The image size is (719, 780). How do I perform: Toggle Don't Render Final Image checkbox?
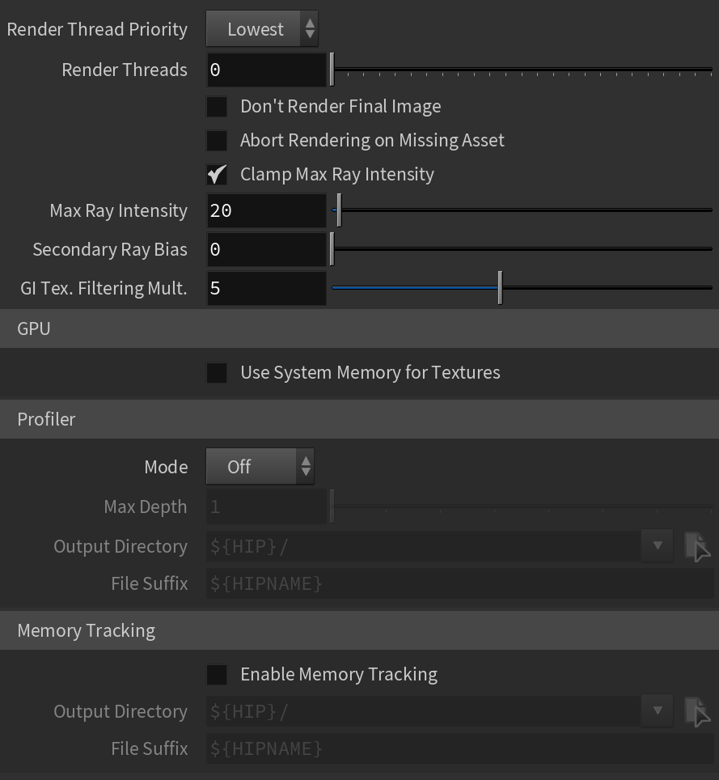[x=217, y=107]
